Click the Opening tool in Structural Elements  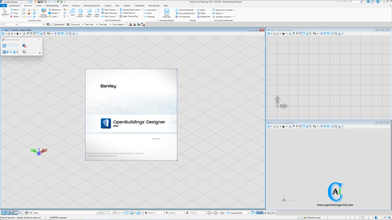coord(149,17)
